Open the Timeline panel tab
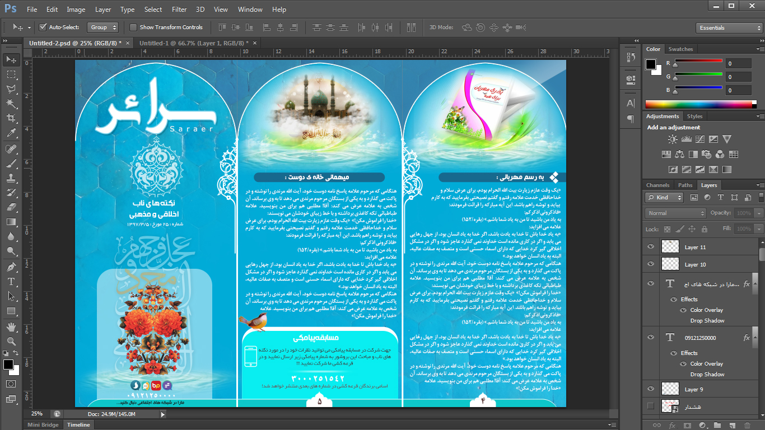 [78, 425]
